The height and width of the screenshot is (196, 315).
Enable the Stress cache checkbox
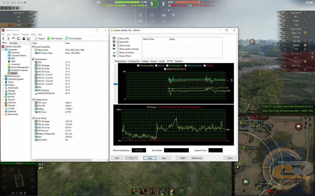tap(118, 45)
